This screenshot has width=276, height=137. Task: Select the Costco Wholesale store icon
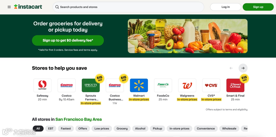pyautogui.click(x=66, y=85)
